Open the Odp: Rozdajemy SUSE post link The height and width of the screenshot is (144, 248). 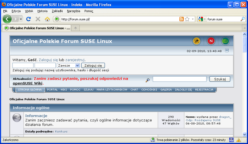coord(203,120)
